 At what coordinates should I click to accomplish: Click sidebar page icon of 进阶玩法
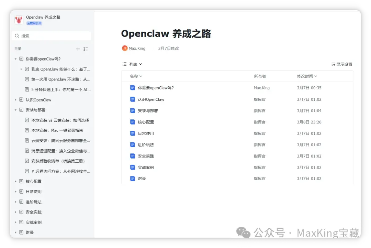21,202
